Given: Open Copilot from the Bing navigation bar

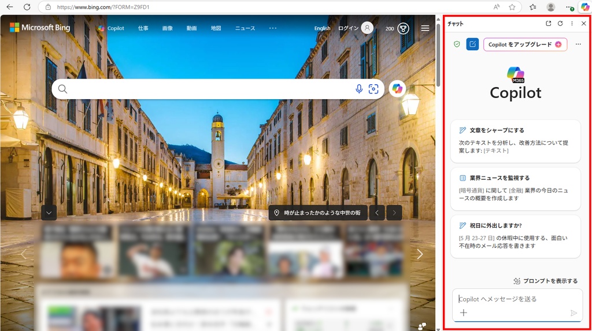Looking at the screenshot, I should click(111, 28).
